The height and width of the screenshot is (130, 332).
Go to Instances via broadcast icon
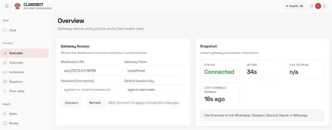[x=5, y=72]
